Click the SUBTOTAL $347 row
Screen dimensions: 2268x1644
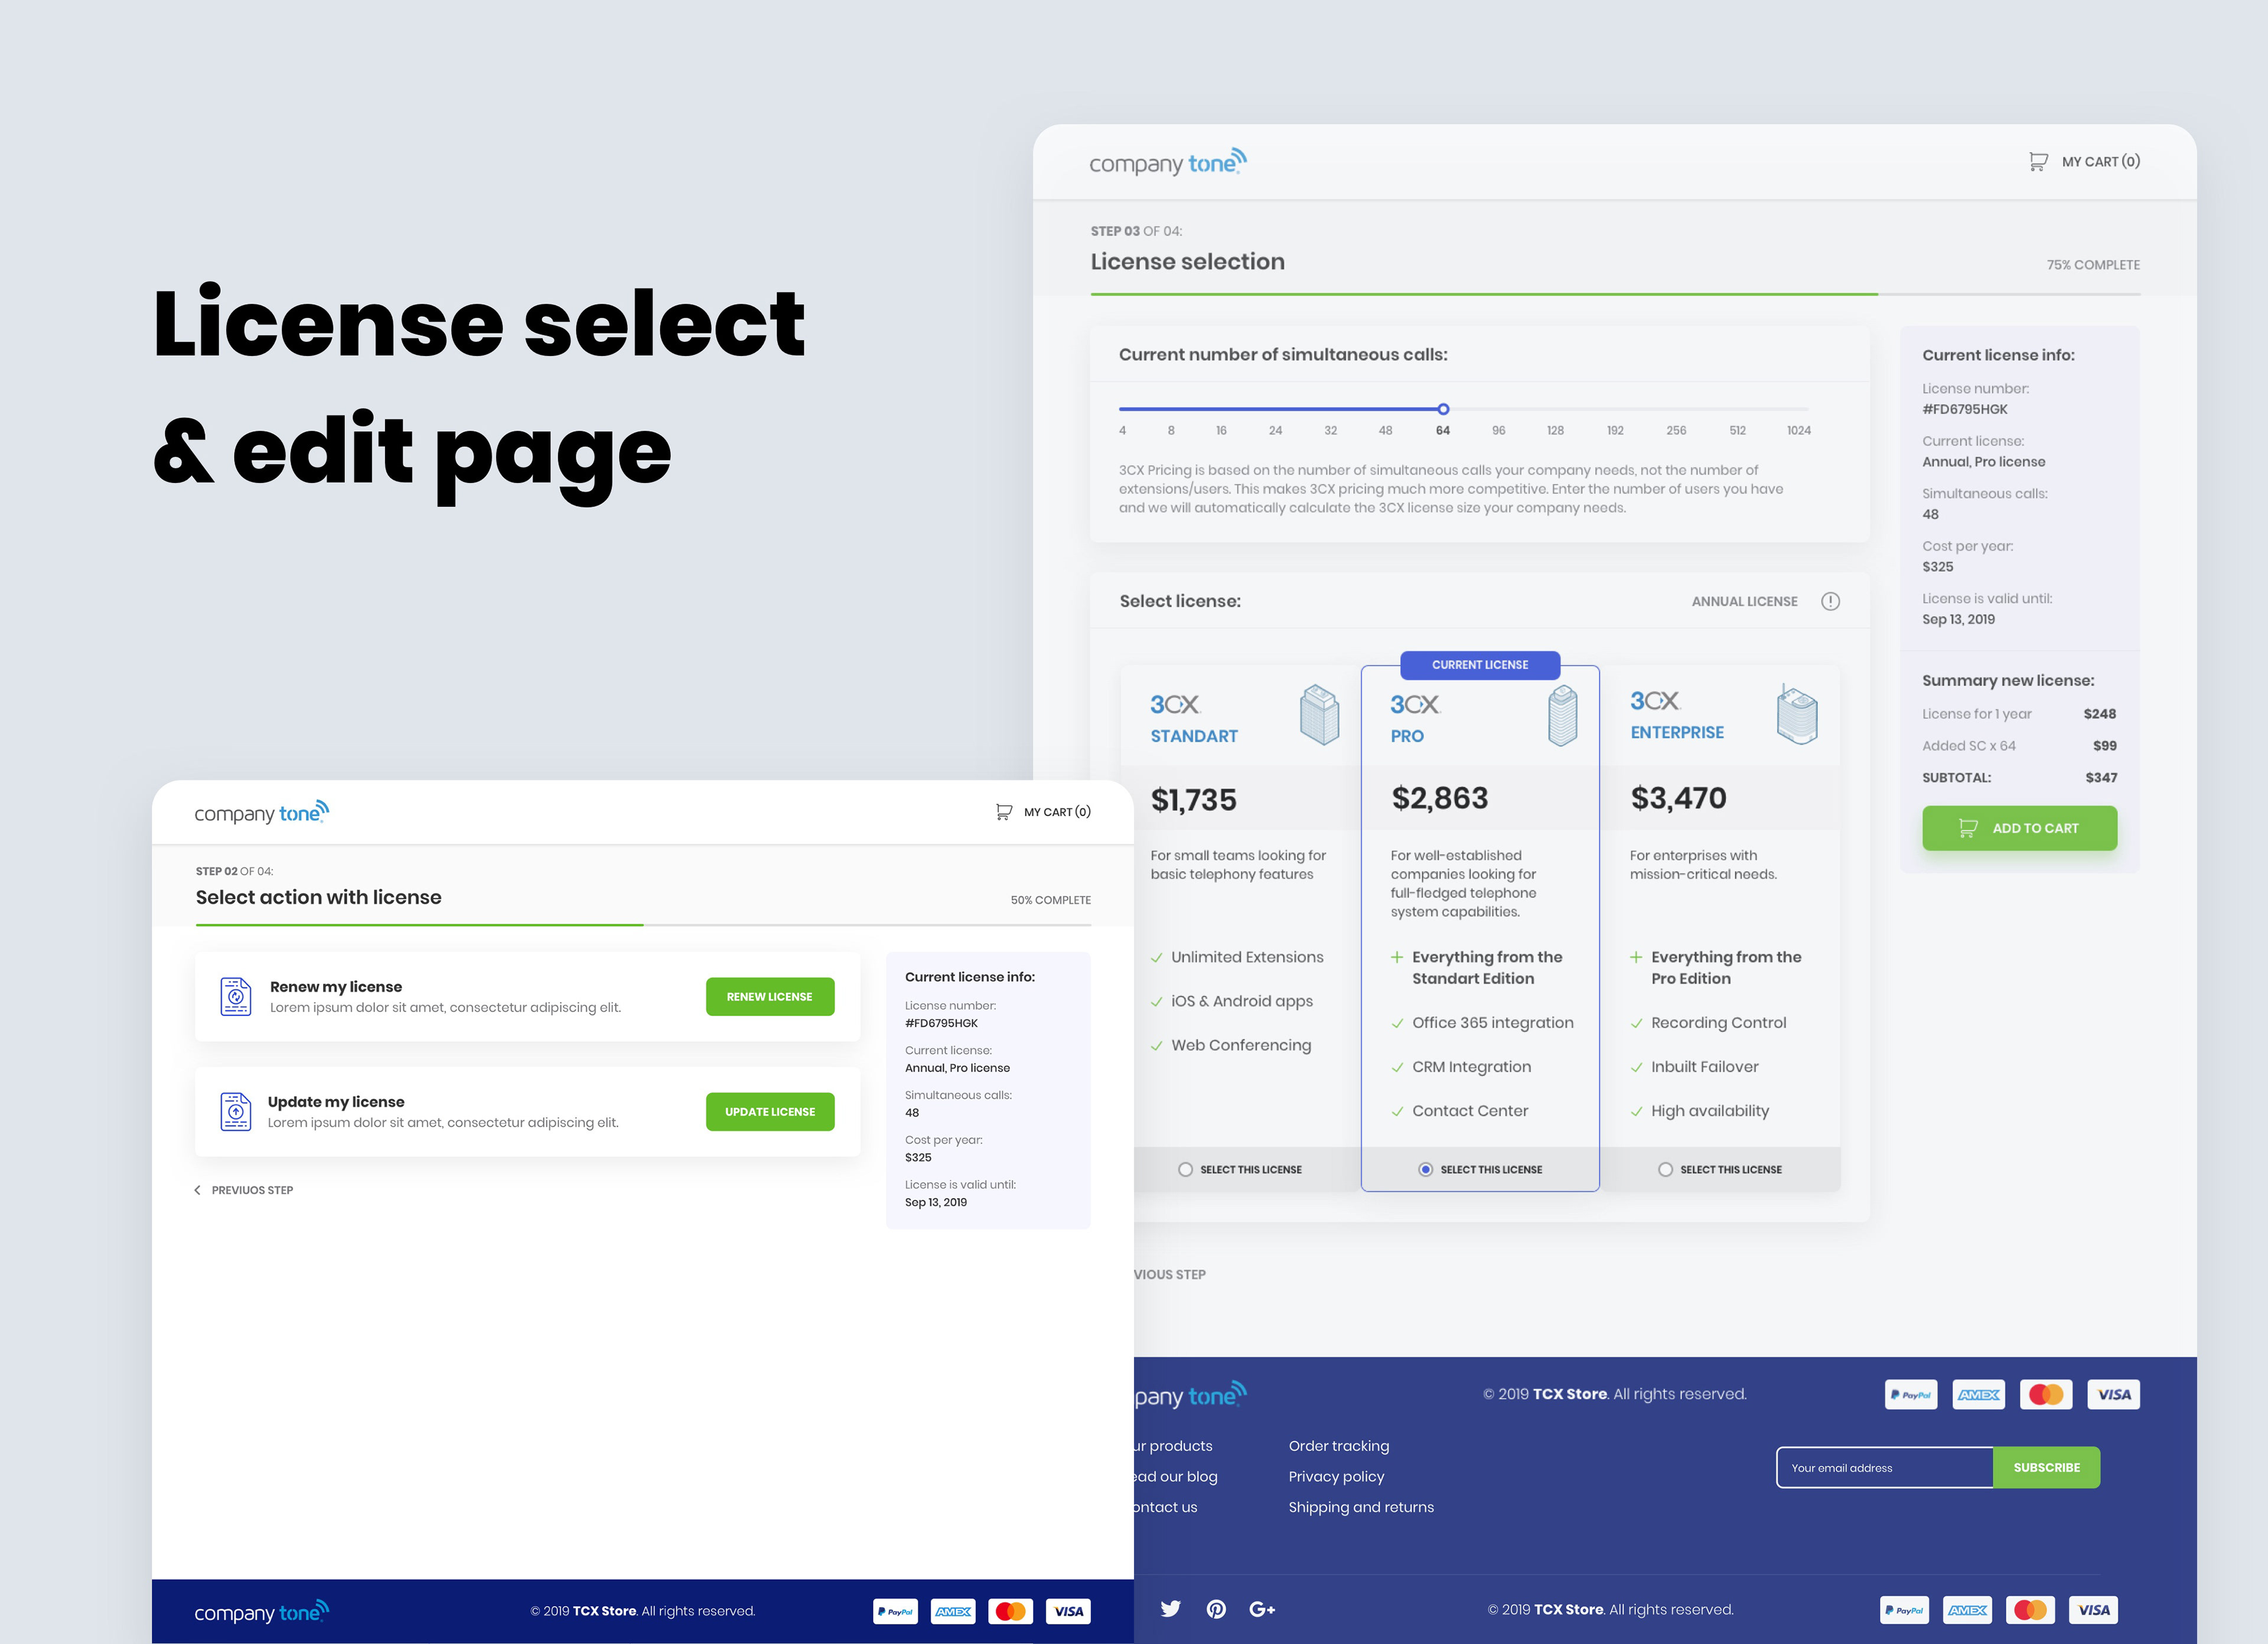click(2019, 777)
